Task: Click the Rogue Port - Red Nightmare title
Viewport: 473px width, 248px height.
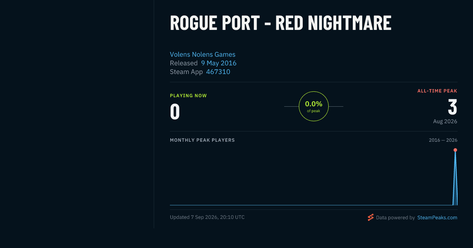Action: 281,23
